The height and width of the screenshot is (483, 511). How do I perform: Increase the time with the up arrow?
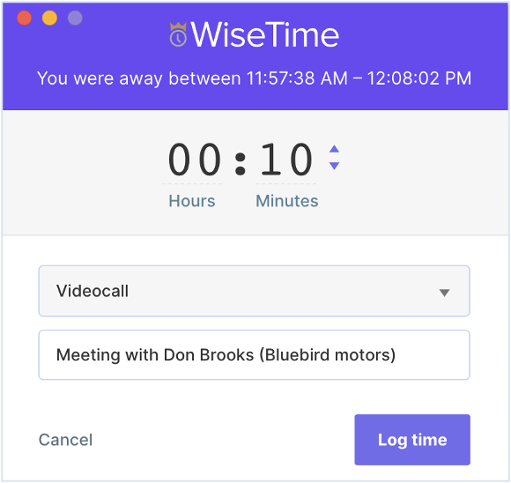pos(334,149)
